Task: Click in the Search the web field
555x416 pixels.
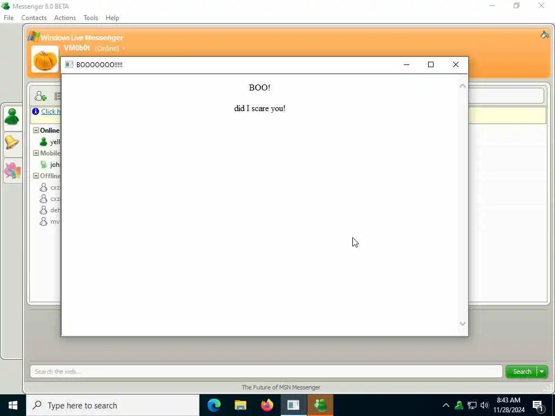Action: [x=266, y=372]
